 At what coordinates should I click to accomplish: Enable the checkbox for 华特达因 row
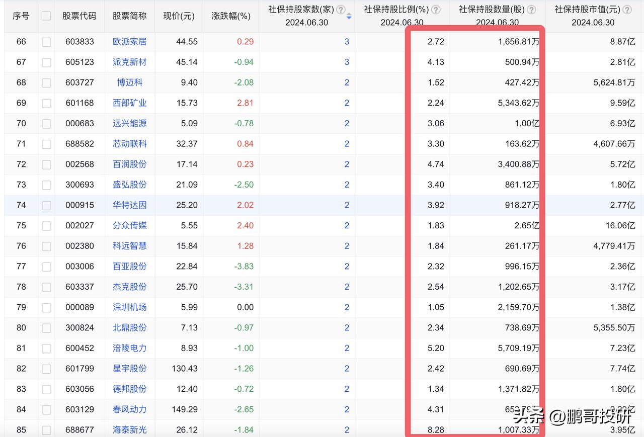pos(46,205)
